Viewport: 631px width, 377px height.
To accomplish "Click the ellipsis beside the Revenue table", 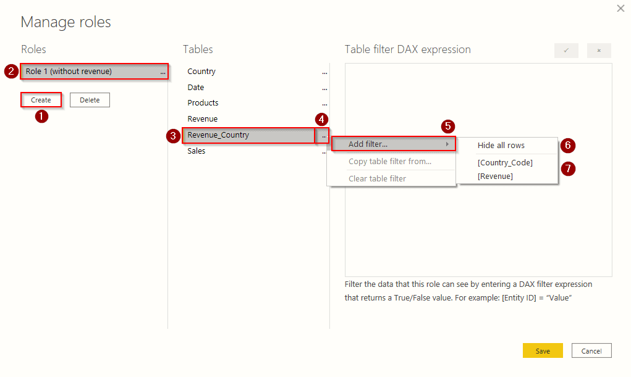I will [x=324, y=118].
